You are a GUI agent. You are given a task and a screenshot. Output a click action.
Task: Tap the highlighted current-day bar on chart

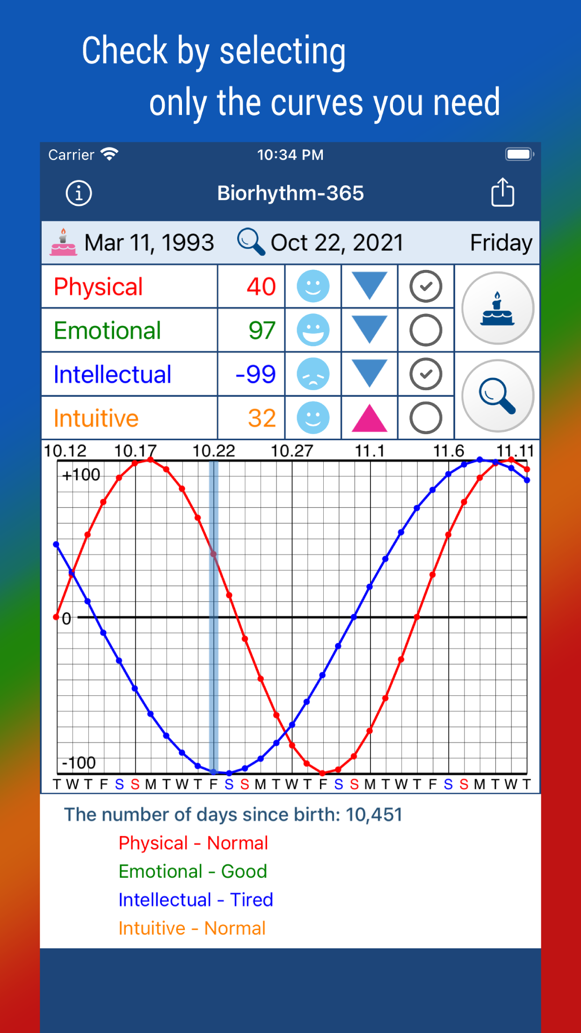[213, 617]
